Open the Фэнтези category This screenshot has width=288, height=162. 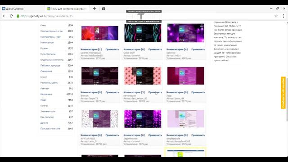coord(45,89)
